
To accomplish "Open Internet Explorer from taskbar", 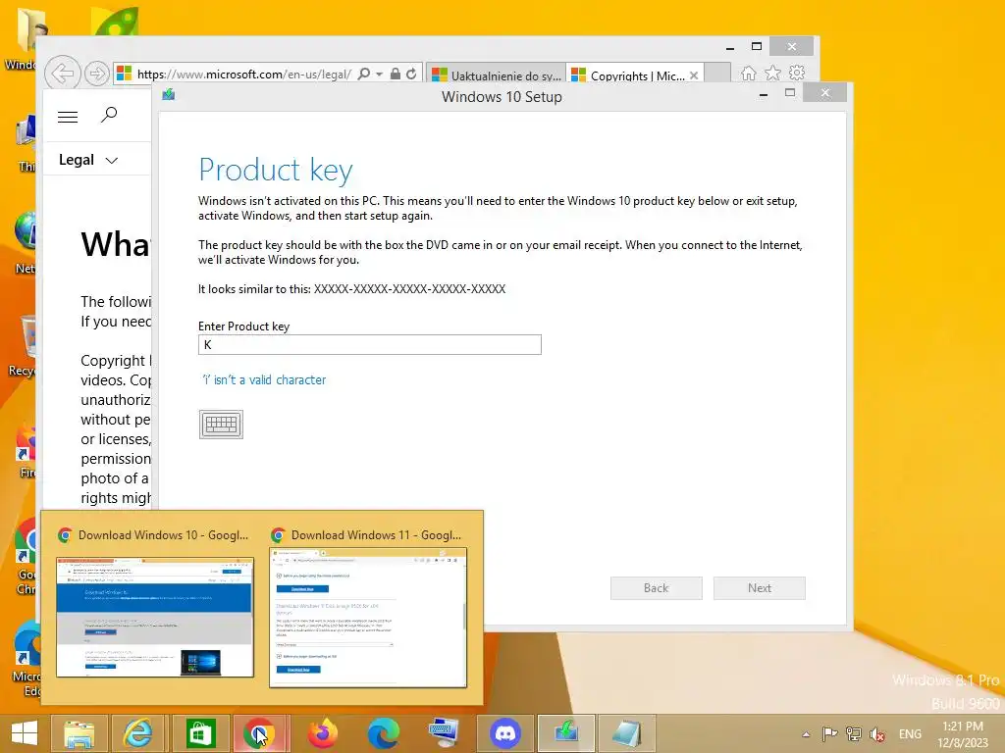I will [138, 733].
